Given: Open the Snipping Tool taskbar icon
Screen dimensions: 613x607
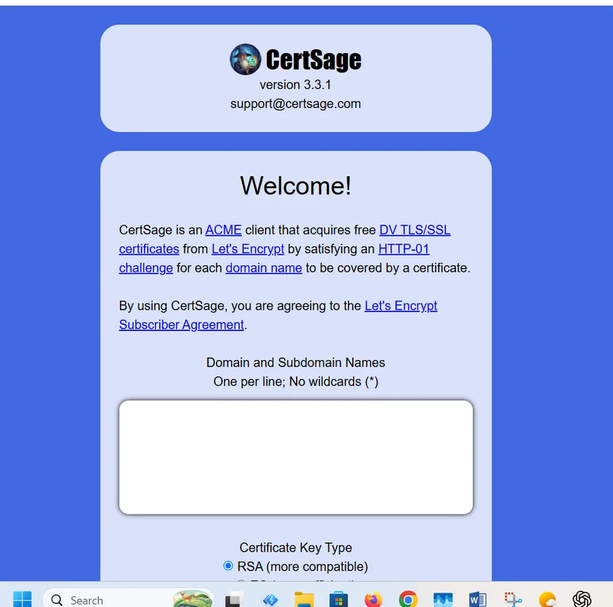Looking at the screenshot, I should (x=513, y=599).
